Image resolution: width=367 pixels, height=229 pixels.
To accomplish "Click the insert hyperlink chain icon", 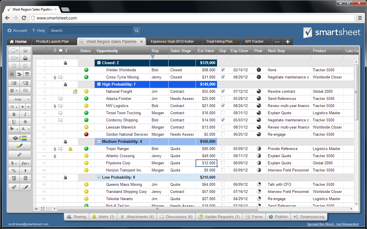I will click(19, 155).
